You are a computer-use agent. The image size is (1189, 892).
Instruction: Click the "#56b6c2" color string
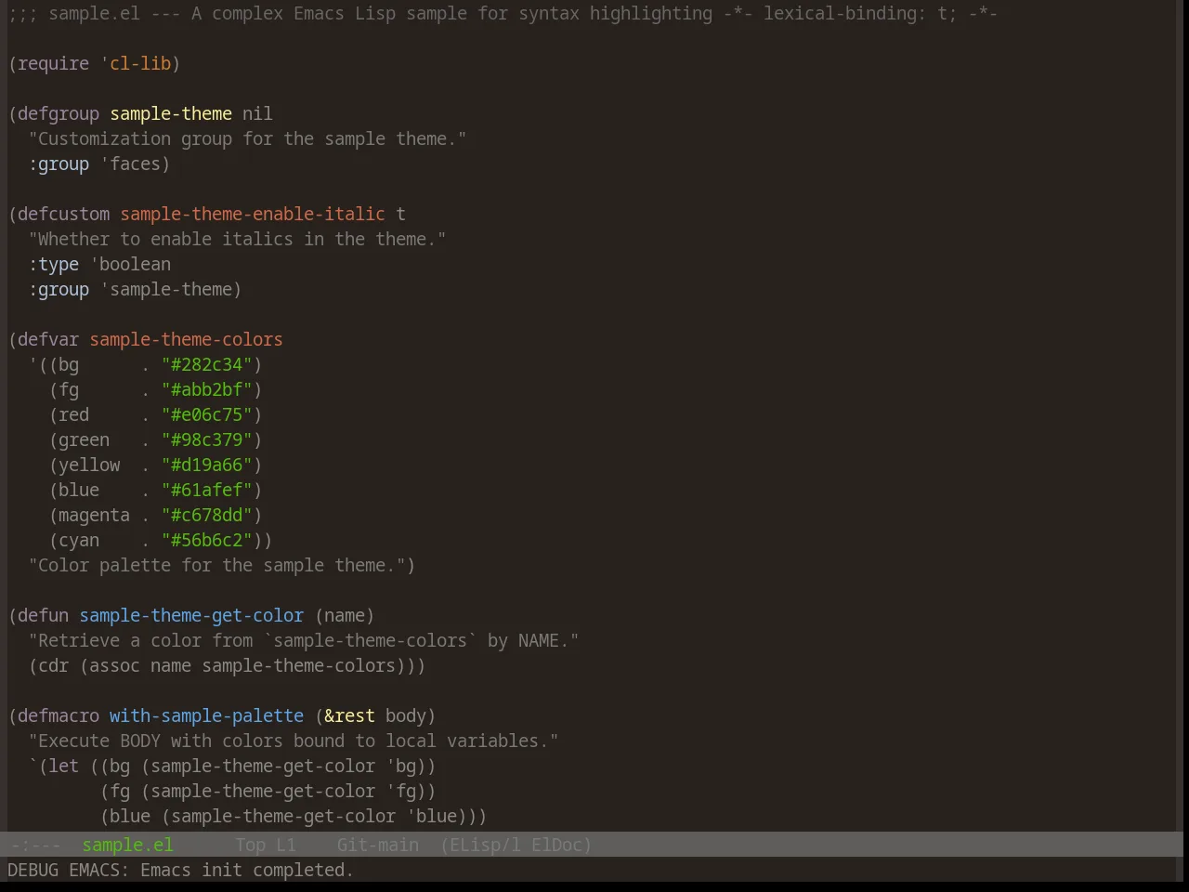206,540
